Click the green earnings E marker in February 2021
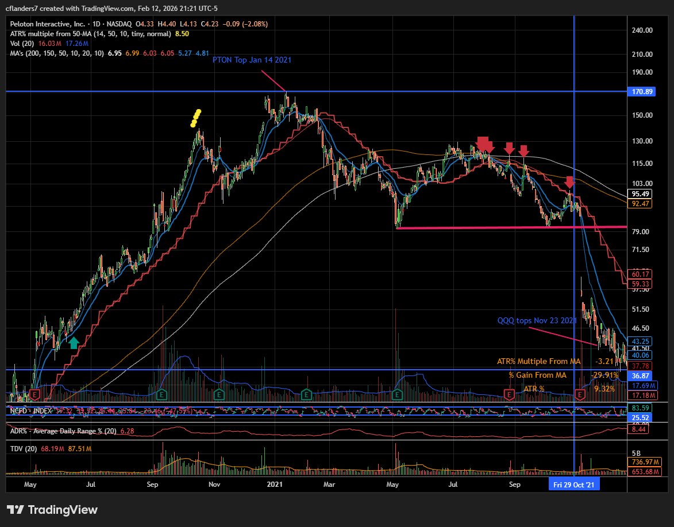 [306, 394]
